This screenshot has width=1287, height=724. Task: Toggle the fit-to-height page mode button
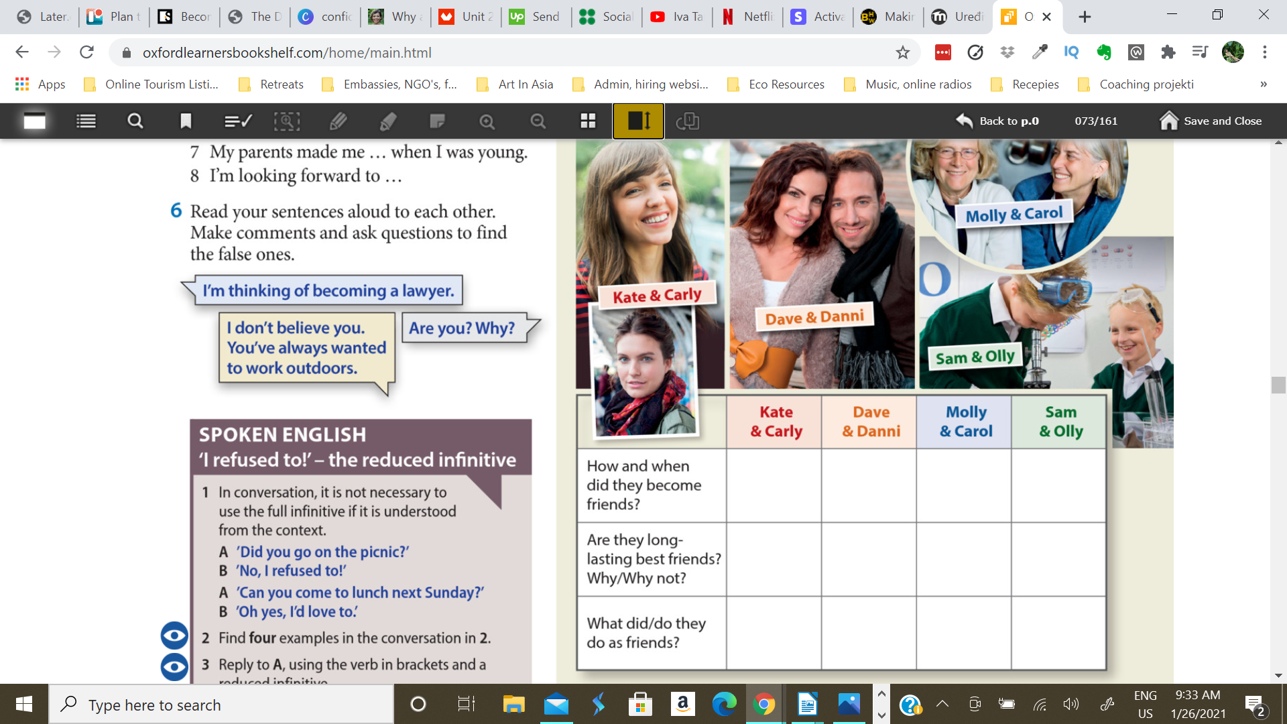[x=638, y=121]
